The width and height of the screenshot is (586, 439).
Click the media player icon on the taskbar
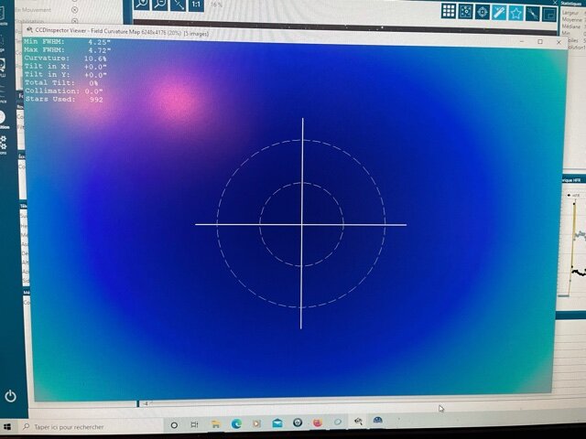coord(256,423)
